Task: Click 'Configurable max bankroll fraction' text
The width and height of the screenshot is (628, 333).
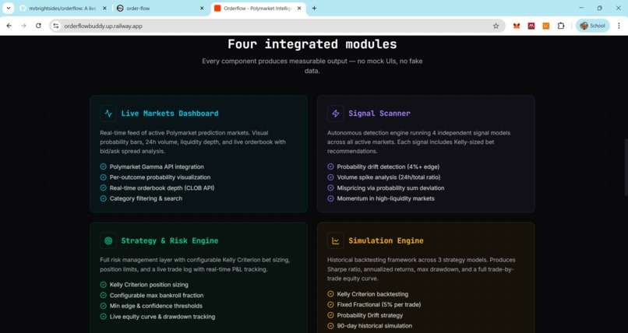Action: tap(157, 296)
